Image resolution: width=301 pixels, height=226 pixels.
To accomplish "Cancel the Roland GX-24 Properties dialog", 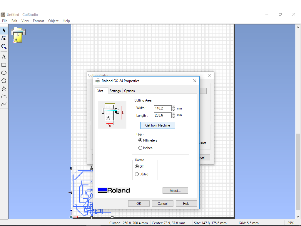I will [x=163, y=204].
